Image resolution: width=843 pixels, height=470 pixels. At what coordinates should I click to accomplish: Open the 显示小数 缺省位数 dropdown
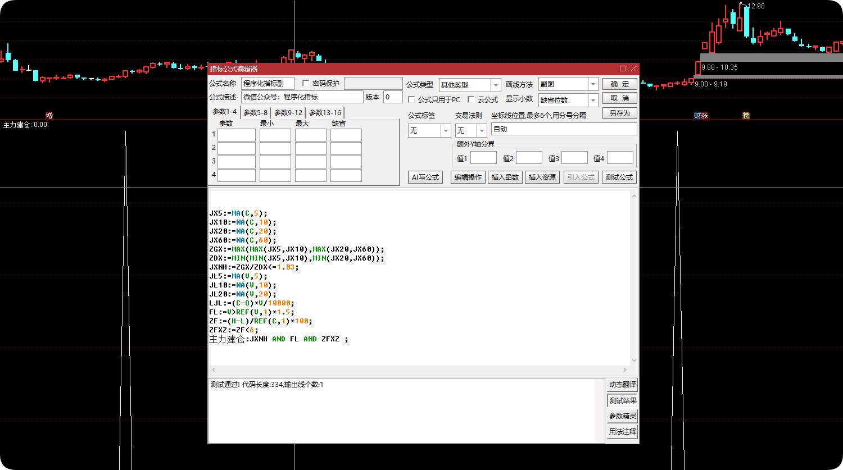coord(593,100)
